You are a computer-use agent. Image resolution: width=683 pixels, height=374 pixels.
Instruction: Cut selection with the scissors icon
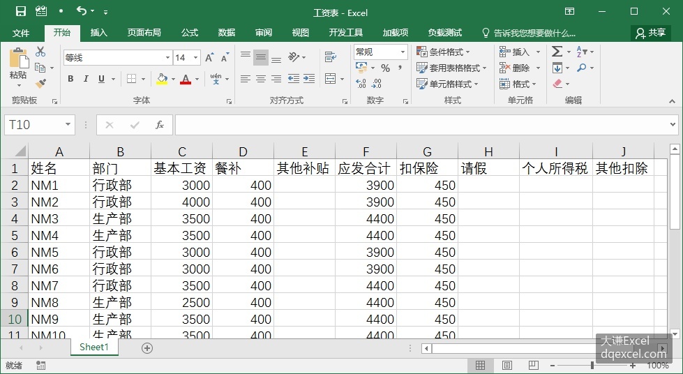coord(40,52)
